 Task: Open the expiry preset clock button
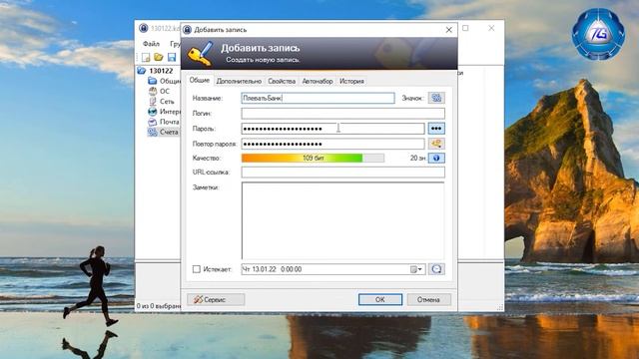436,269
